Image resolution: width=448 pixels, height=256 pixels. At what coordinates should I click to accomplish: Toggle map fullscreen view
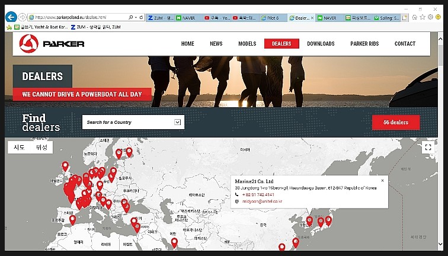[428, 148]
